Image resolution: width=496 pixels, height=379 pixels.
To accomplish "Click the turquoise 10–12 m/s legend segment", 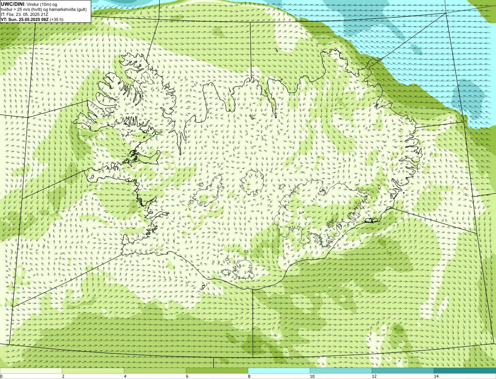I will click(x=341, y=370).
